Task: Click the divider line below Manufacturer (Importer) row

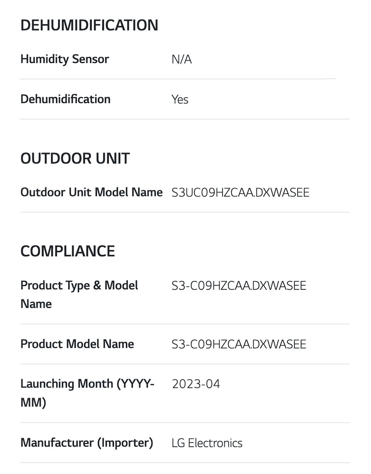Action: (x=185, y=463)
